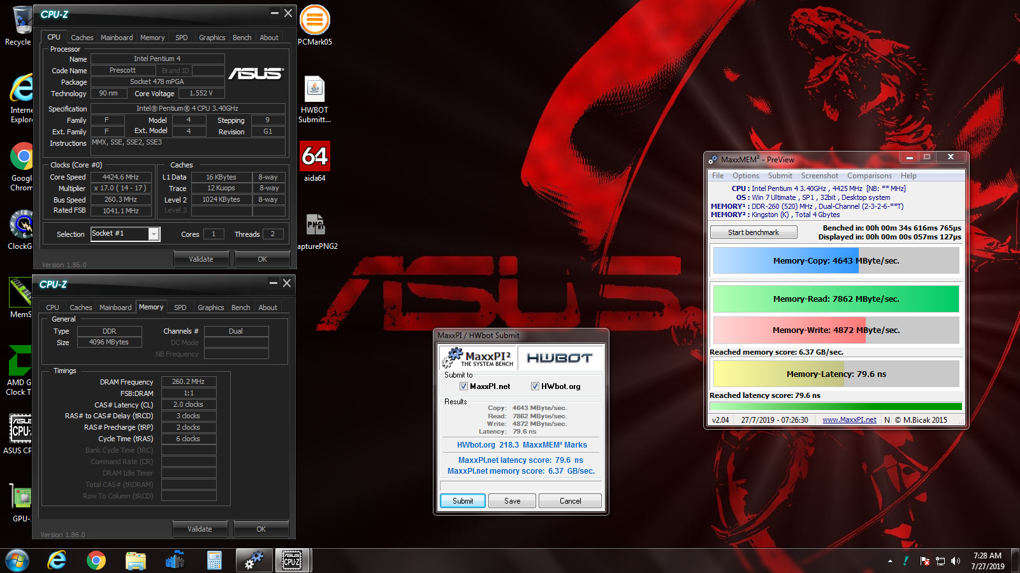Expand the Socket #1 selection dropdown
1020x573 pixels.
coord(154,234)
